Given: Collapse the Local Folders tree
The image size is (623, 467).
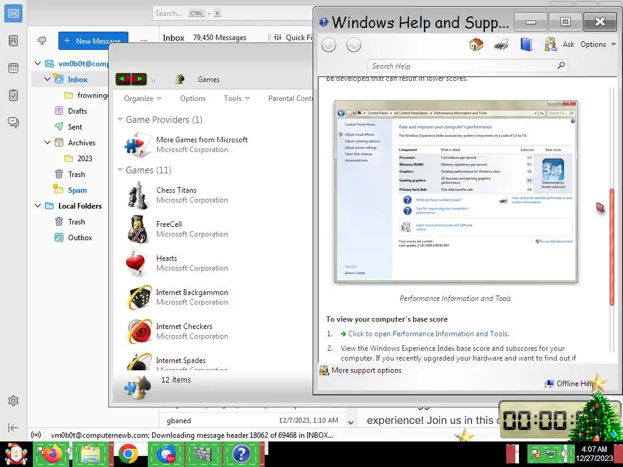Looking at the screenshot, I should click(x=38, y=206).
